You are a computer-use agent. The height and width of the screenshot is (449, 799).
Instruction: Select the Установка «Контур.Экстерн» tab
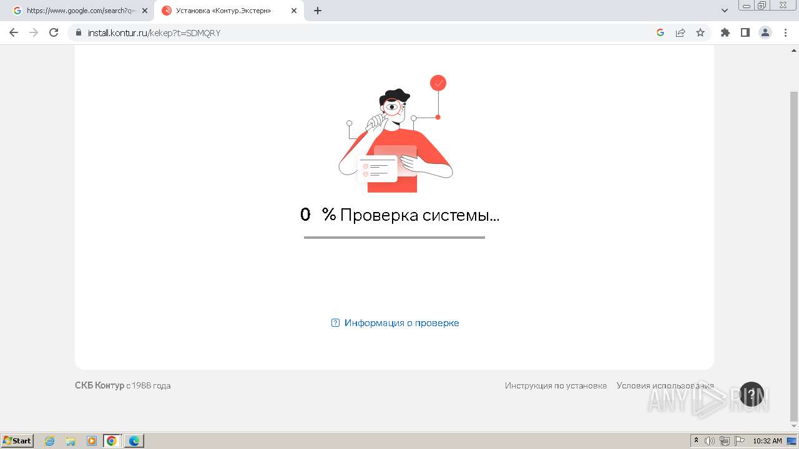[x=223, y=11]
